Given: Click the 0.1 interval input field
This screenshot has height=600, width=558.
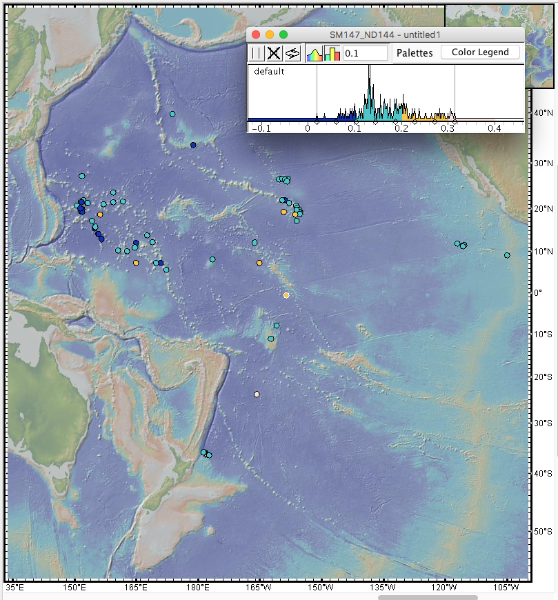Looking at the screenshot, I should tap(366, 53).
